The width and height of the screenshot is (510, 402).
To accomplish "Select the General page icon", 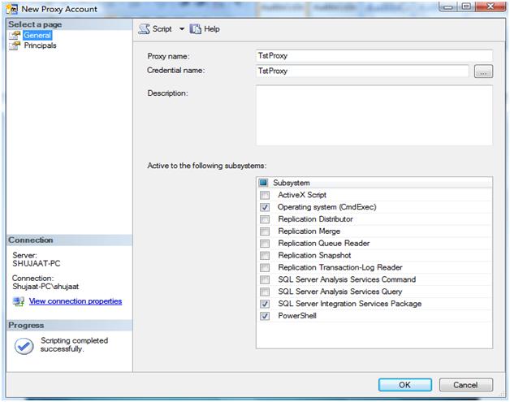I will [x=15, y=36].
